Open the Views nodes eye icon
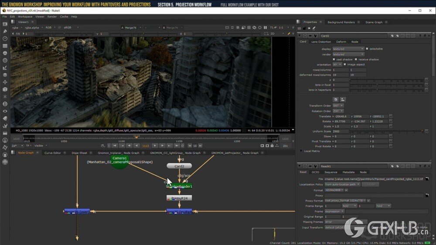The height and width of the screenshot is (245, 436). click(5, 111)
